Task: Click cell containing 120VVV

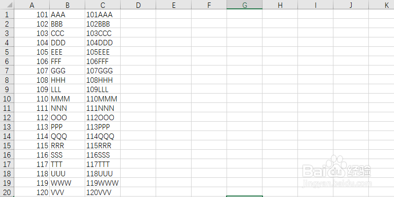Action: click(103, 192)
